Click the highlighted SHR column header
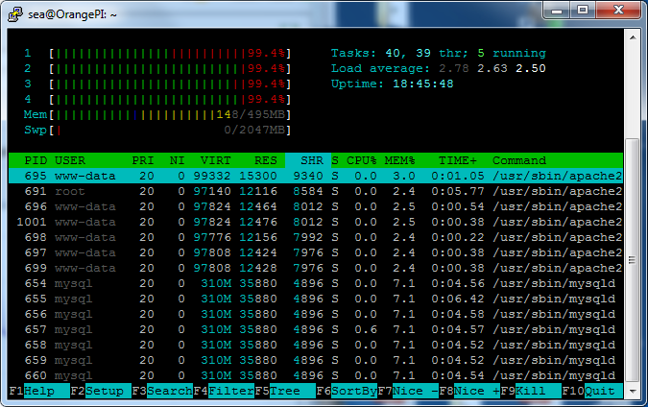Image resolution: width=648 pixels, height=407 pixels. pos(308,160)
